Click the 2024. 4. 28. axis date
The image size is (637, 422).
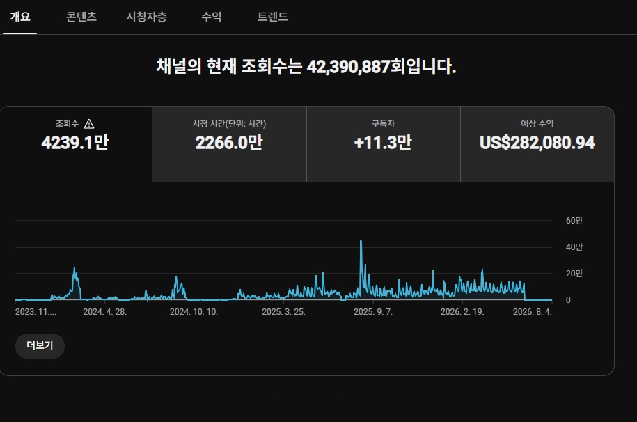(x=105, y=312)
